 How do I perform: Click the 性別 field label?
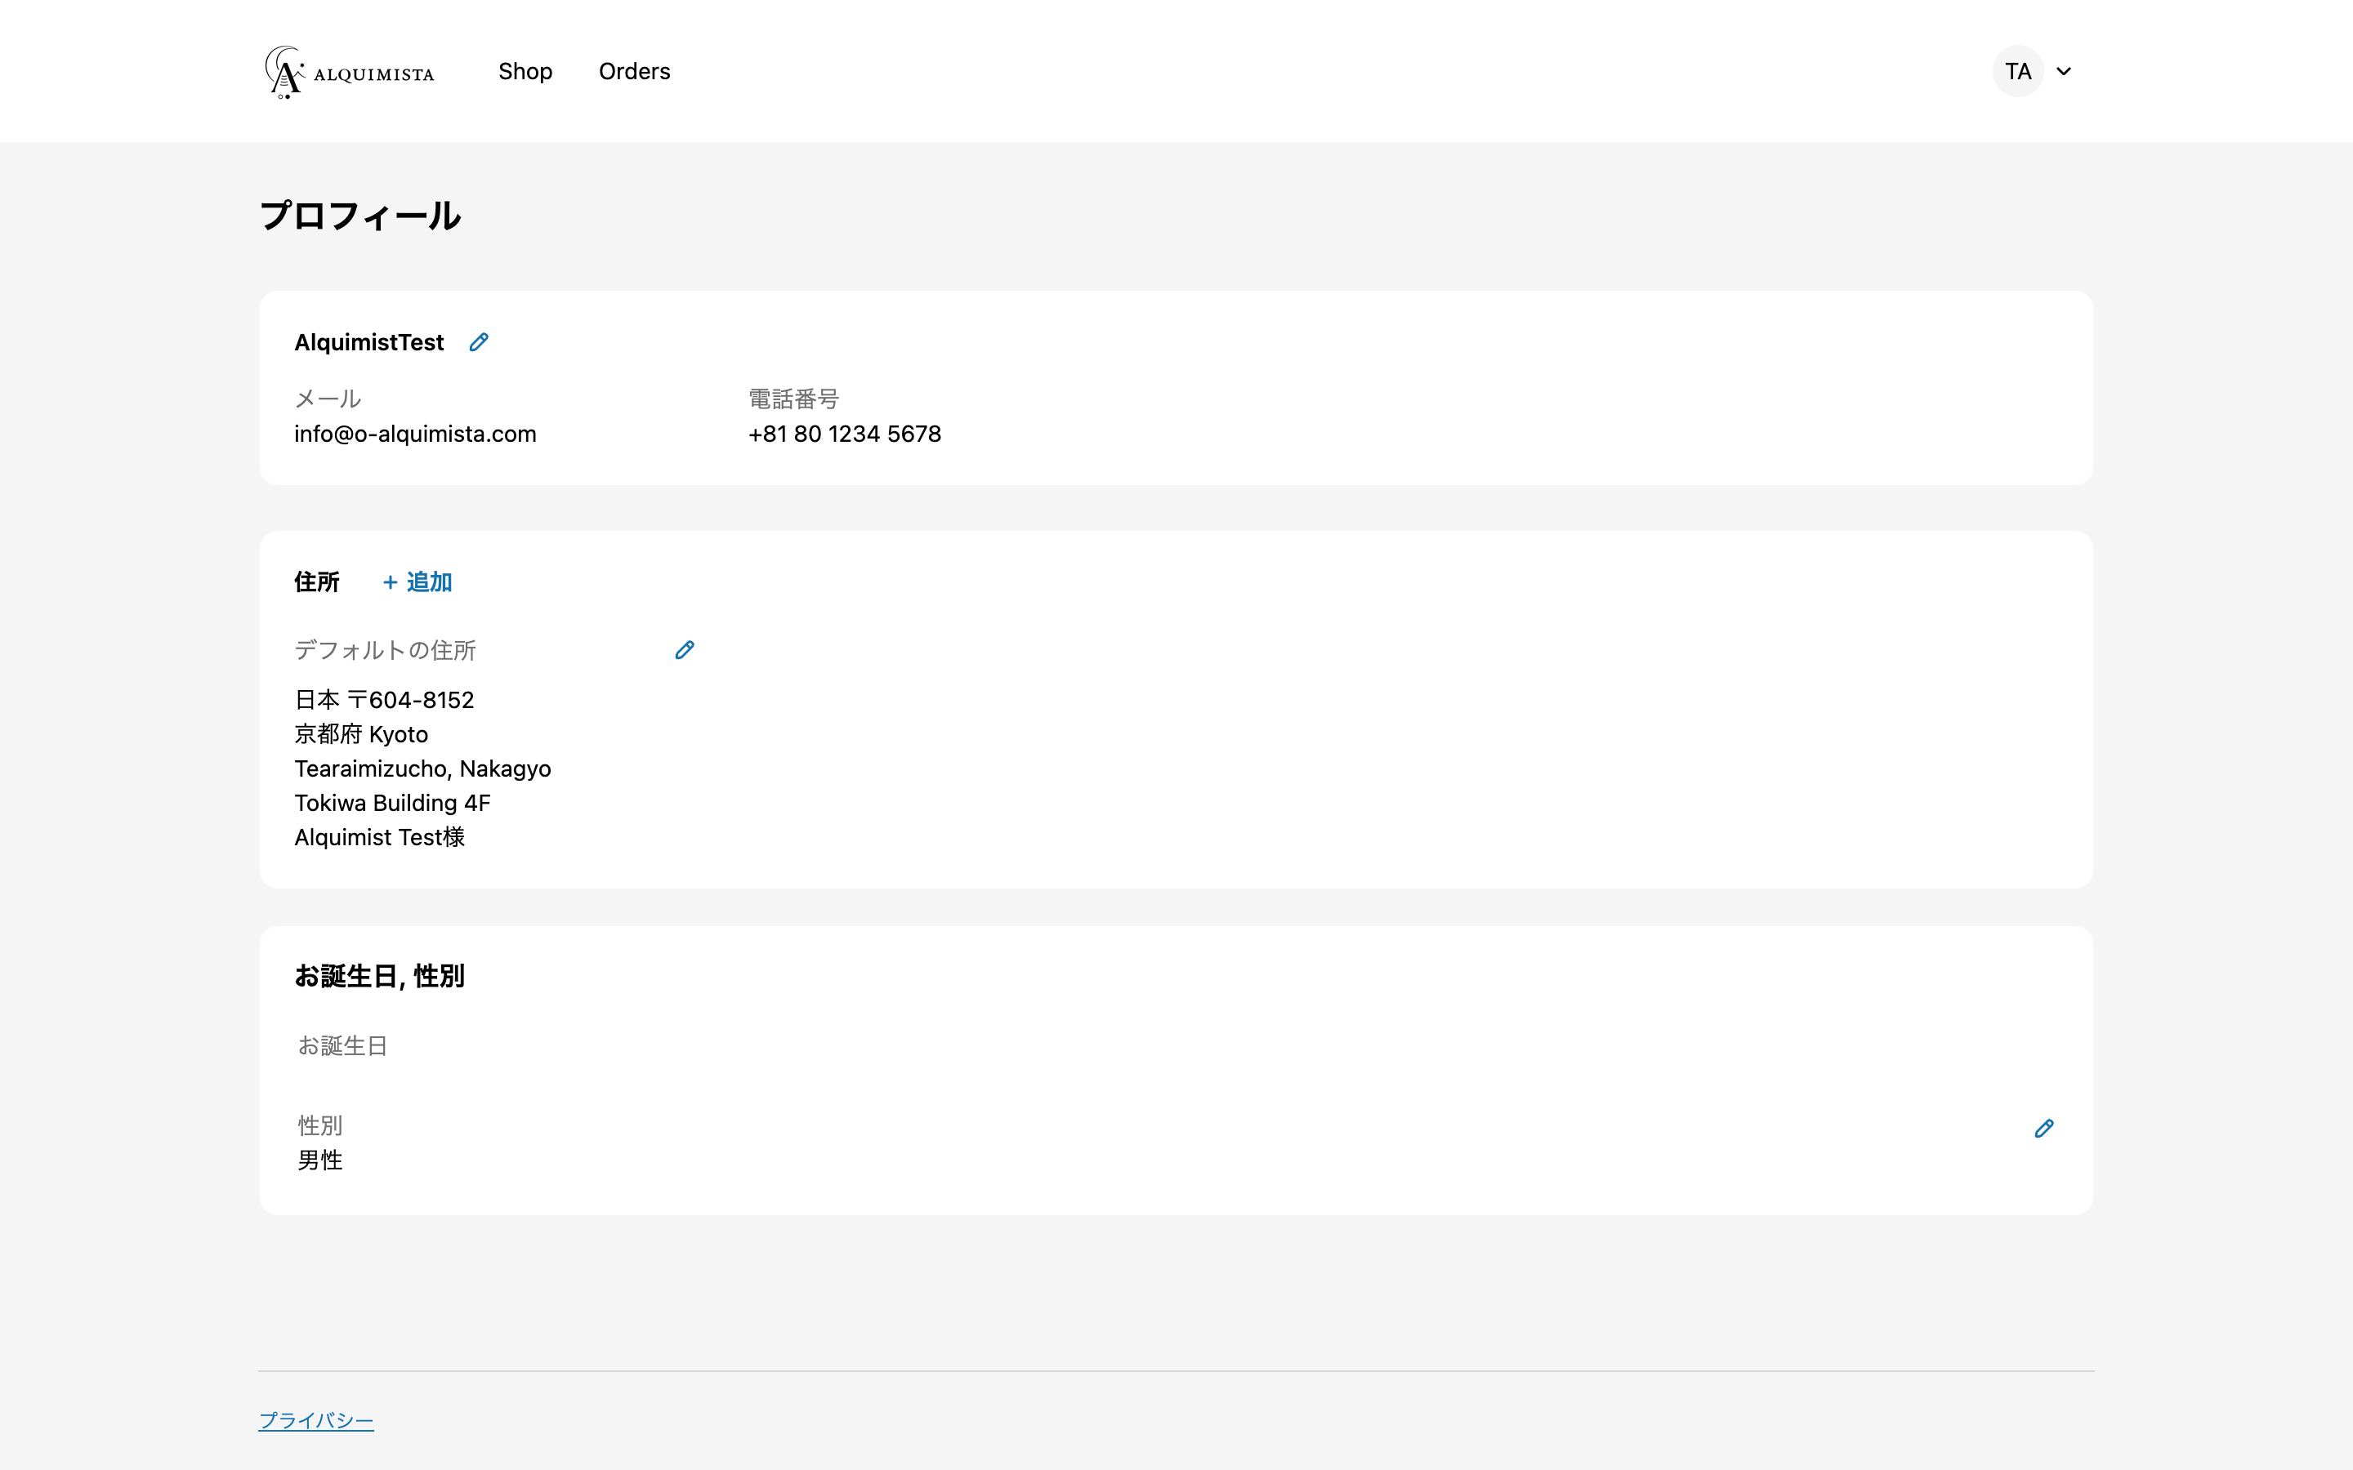pos(320,1125)
